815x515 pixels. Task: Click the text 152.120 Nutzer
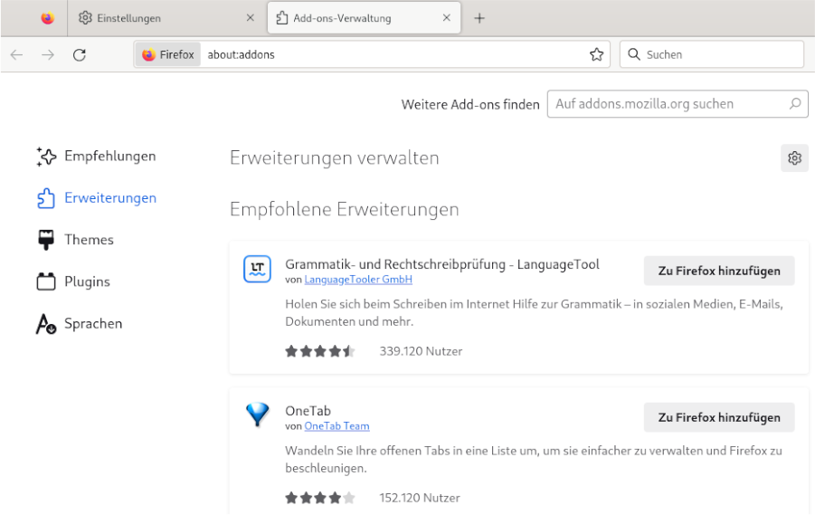(420, 498)
